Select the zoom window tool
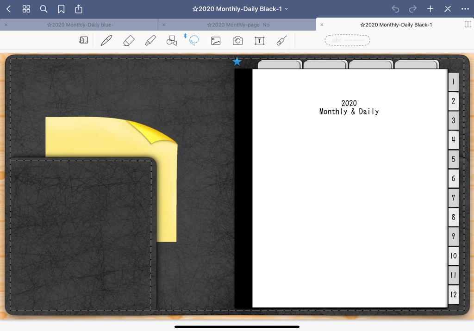The height and width of the screenshot is (331, 474). pos(84,40)
